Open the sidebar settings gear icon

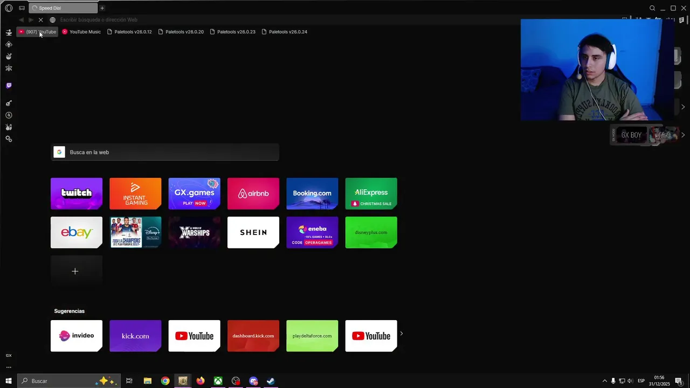point(9,139)
